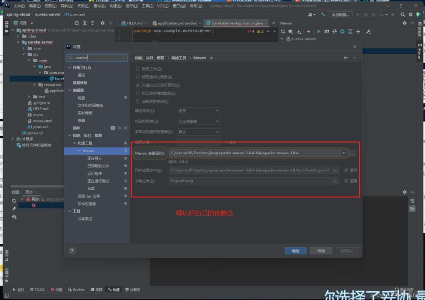Toggle 以递归方式执行目标 checkbox

point(138,85)
